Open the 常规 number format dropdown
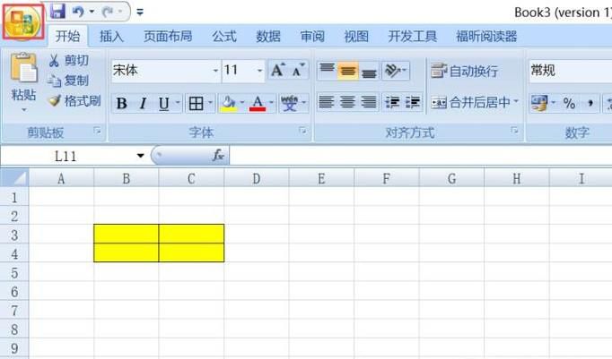 point(570,71)
